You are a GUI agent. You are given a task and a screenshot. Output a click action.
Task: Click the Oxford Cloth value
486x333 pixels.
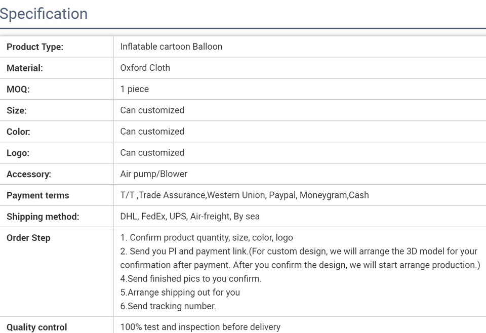[145, 68]
